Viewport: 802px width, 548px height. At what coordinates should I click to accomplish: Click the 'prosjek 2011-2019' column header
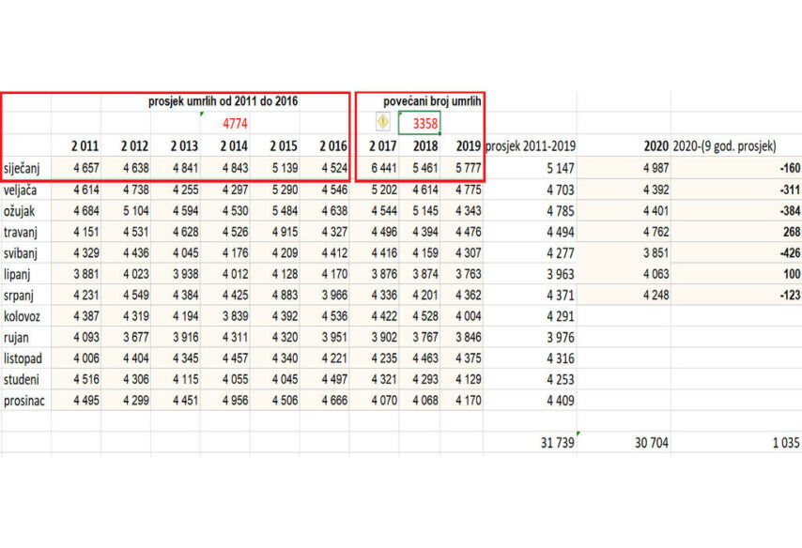[530, 145]
